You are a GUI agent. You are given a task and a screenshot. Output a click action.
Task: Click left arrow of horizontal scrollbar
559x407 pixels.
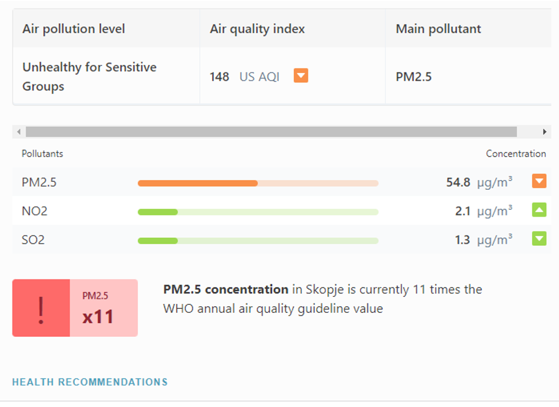pos(19,132)
